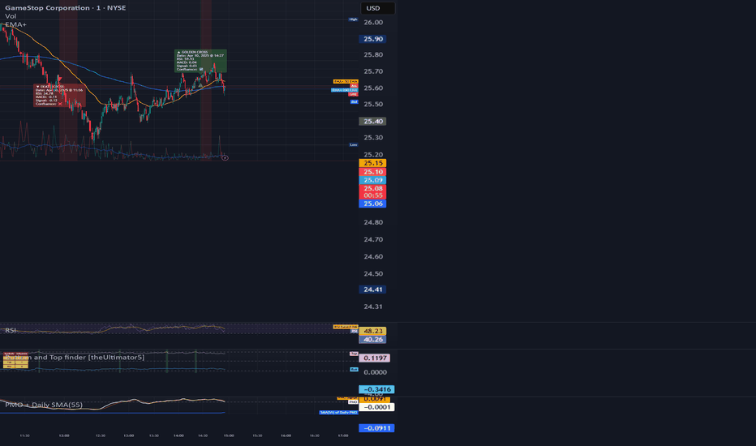Viewport: 756px width, 446px height.
Task: Click the blue Bid tag
Action: (x=354, y=101)
